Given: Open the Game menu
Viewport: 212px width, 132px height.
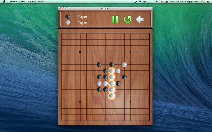Looking at the screenshot, I should [22, 2].
